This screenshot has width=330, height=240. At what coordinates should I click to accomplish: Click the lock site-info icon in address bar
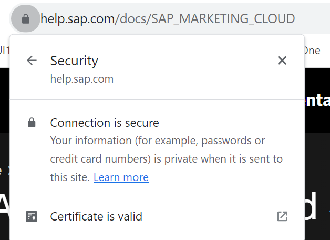pos(26,19)
